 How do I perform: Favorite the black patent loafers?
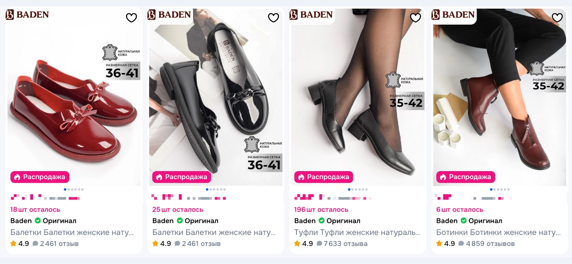(x=273, y=18)
